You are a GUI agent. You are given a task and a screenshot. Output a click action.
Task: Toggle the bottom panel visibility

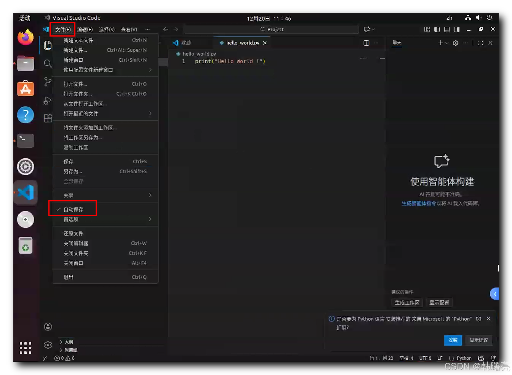446,29
